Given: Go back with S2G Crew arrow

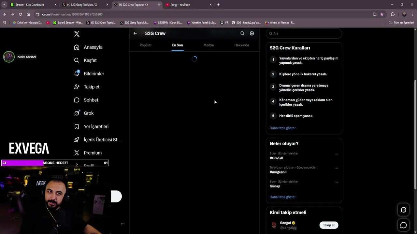Looking at the screenshot, I should pos(135,33).
